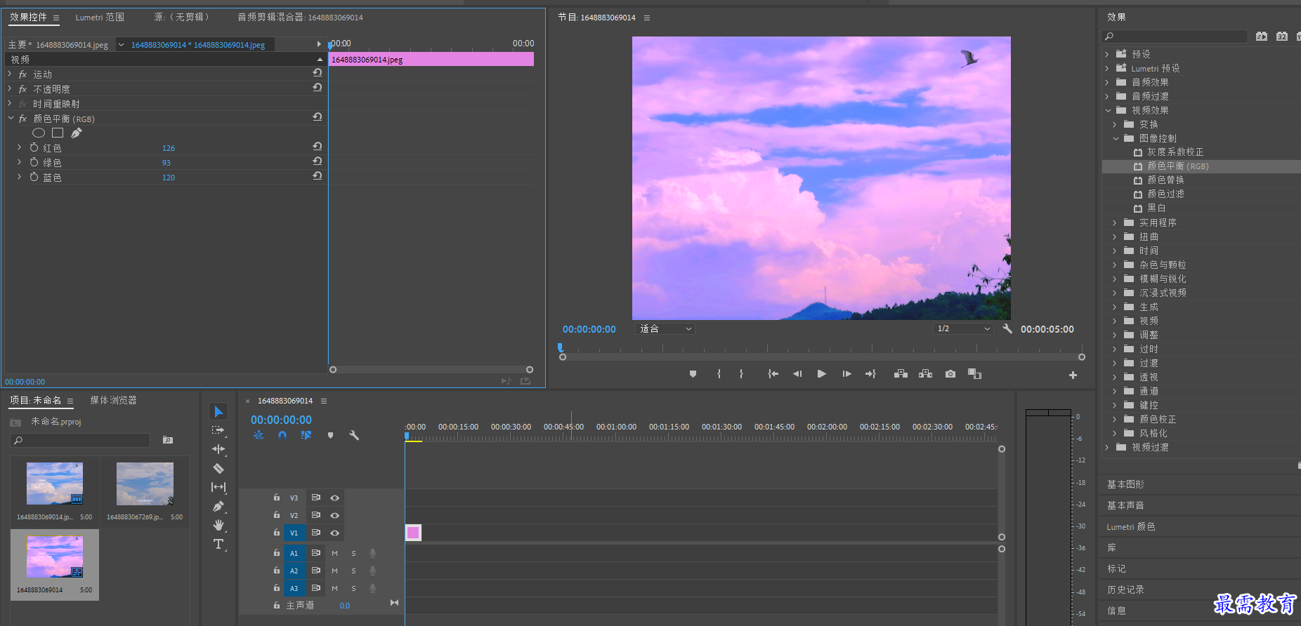
Task: Toggle V1 track output eye
Action: (x=335, y=533)
